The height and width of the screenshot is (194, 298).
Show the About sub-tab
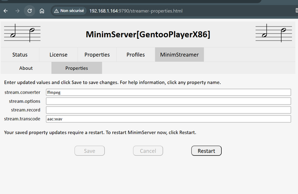(x=26, y=68)
